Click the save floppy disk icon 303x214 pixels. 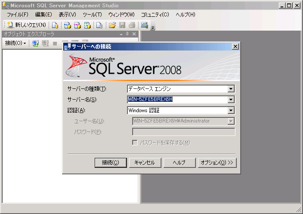pyautogui.click(x=122, y=25)
